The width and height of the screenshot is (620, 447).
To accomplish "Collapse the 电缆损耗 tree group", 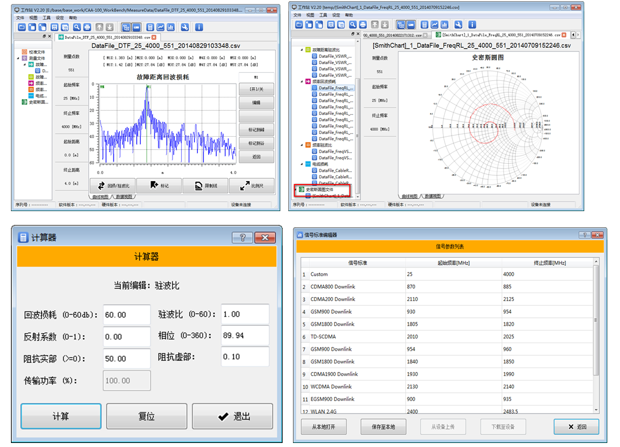I will click(302, 164).
